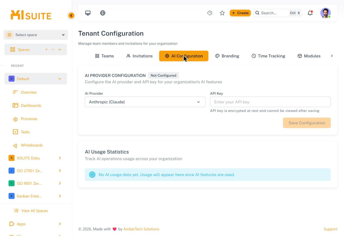Switch to the Teams tab
Screen dimensions: 344x236
104,56
